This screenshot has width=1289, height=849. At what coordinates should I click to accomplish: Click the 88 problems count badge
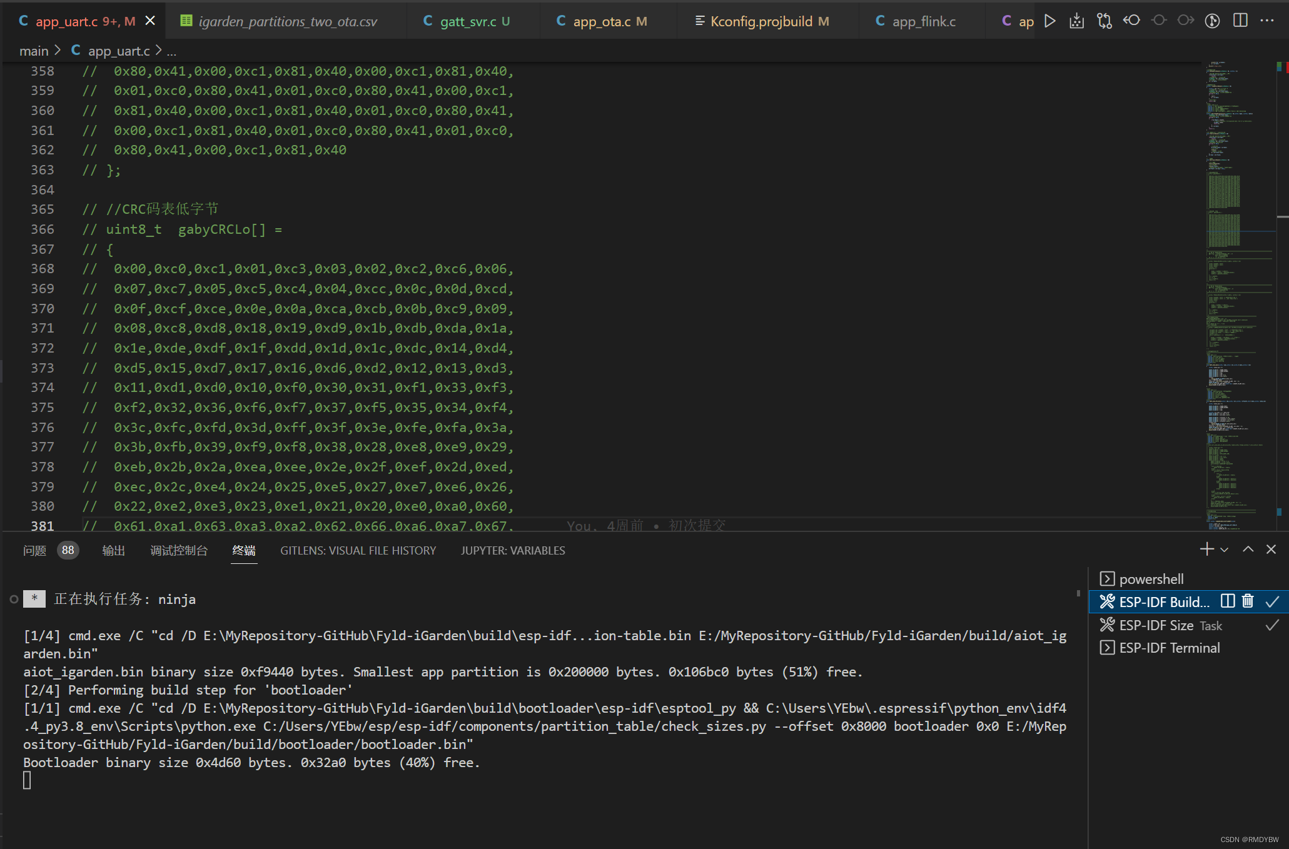[x=68, y=550]
